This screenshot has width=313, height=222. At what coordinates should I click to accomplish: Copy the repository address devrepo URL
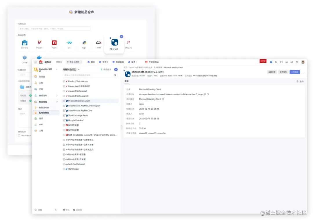pyautogui.click(x=208, y=94)
